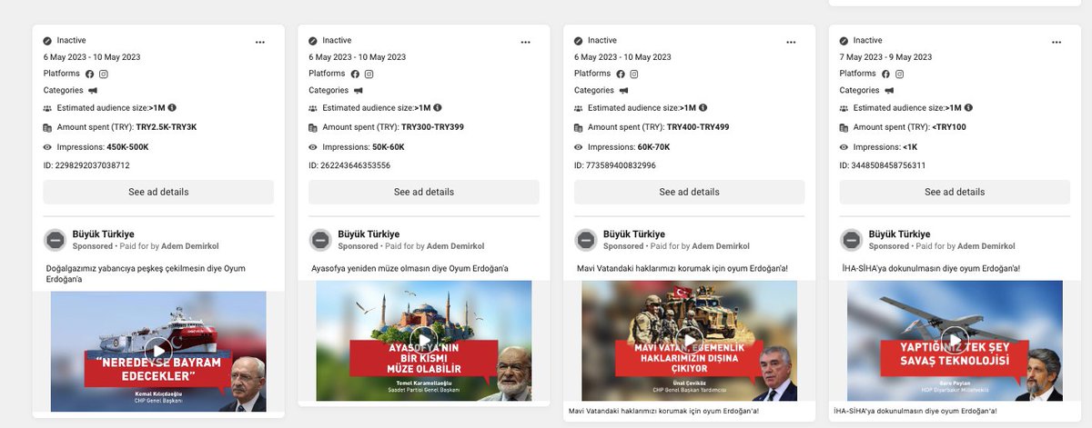Click megaphone category icon on ad 2298292037038712
This screenshot has height=428, width=1092.
coord(92,91)
